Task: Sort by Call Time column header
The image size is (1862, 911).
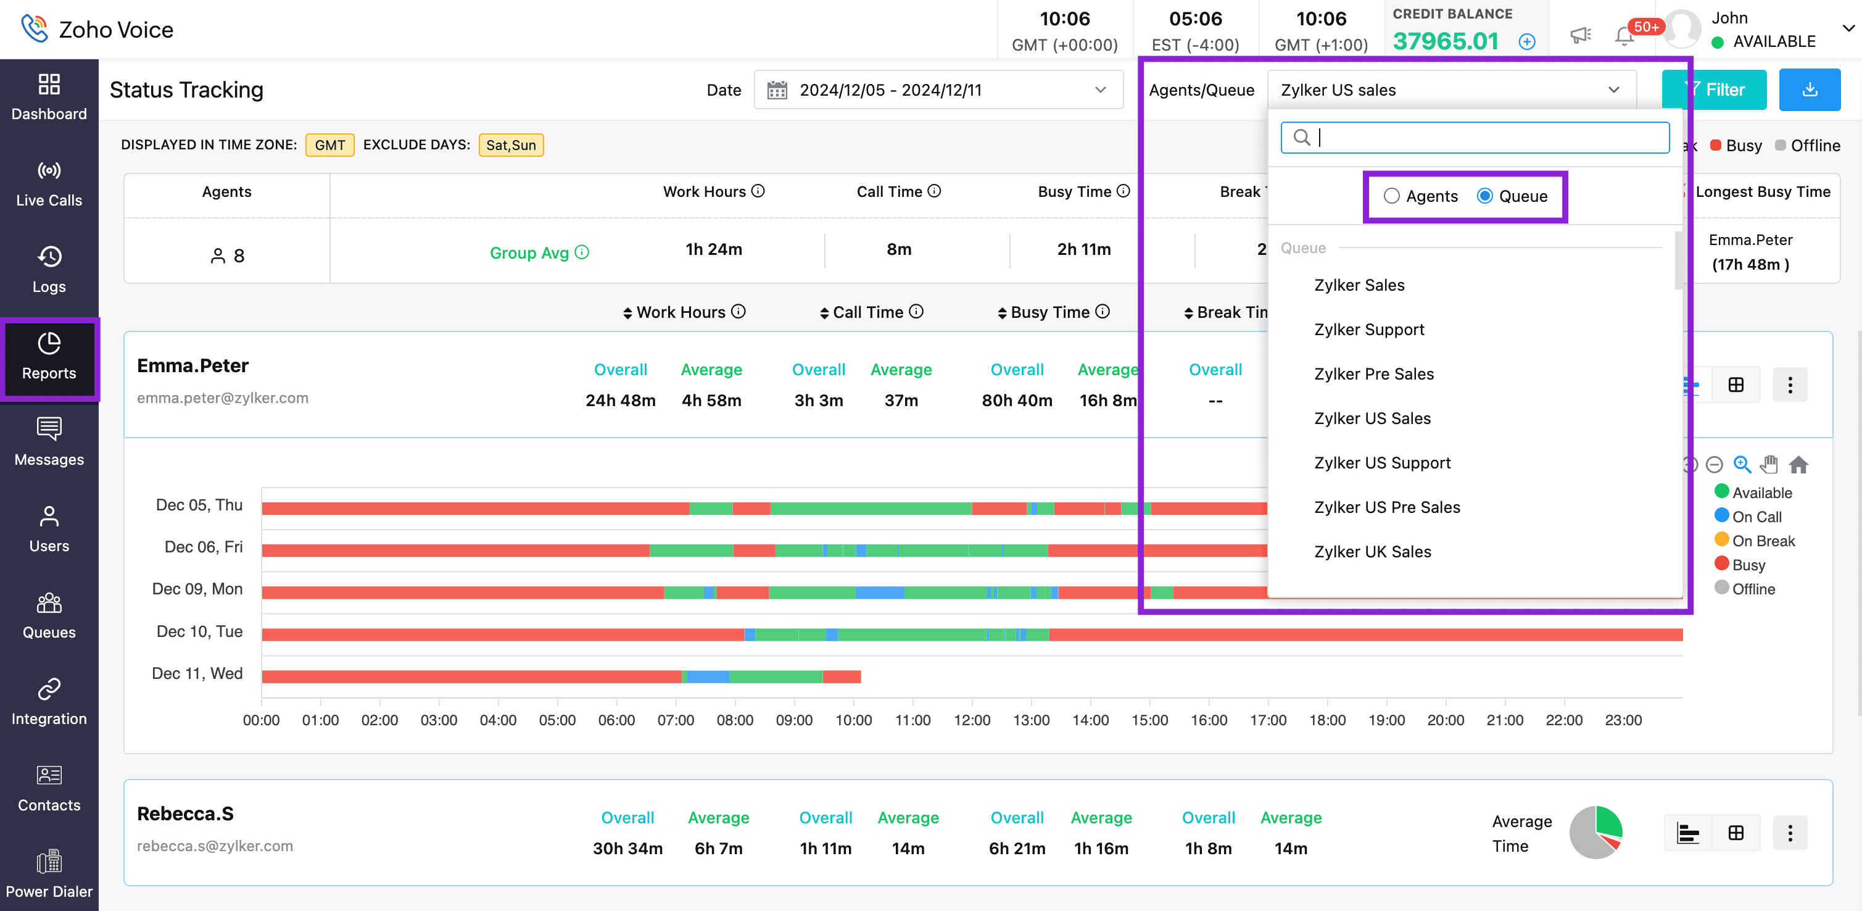Action: coord(867,312)
